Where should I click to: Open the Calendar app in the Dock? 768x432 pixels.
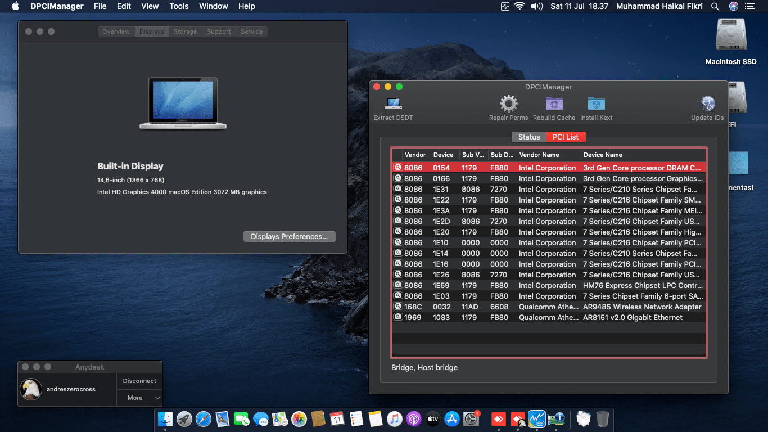pyautogui.click(x=337, y=418)
